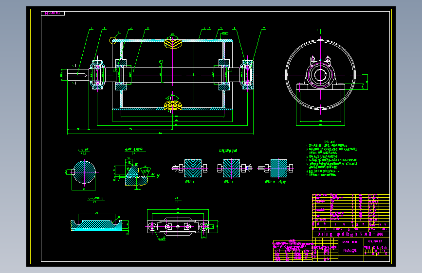The width and height of the screenshot is (422, 273).
Task: Select the right bearing block on the shaft
Action: click(x=247, y=75)
